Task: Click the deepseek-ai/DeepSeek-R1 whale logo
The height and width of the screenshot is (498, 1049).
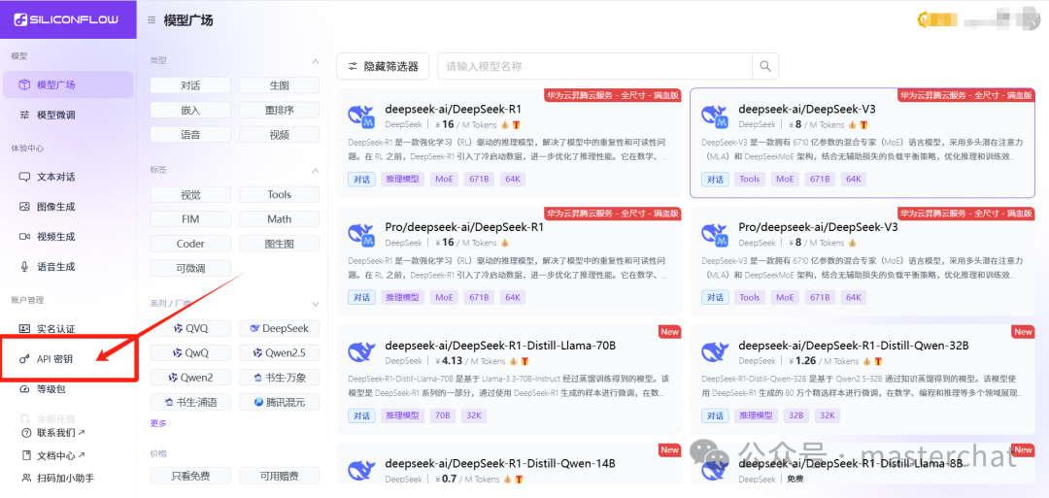Action: pyautogui.click(x=361, y=116)
